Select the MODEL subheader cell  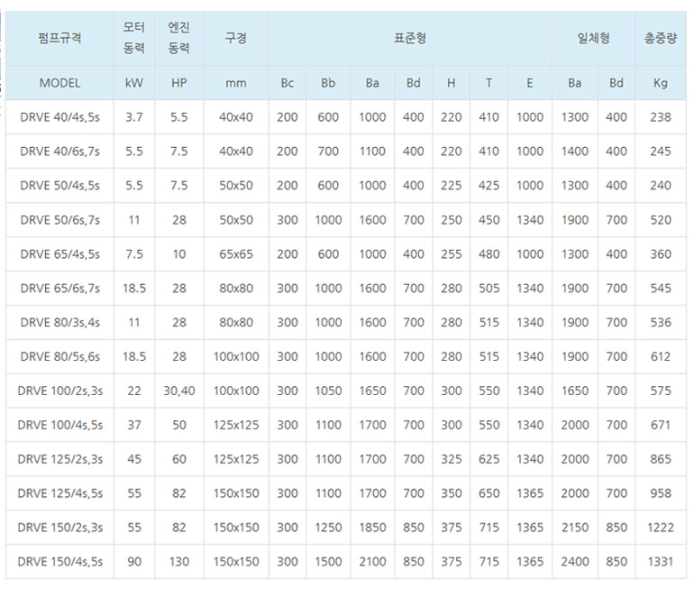pyautogui.click(x=59, y=83)
